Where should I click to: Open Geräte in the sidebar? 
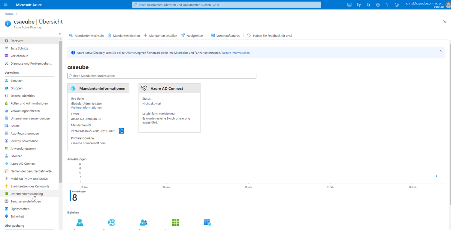pos(29,126)
